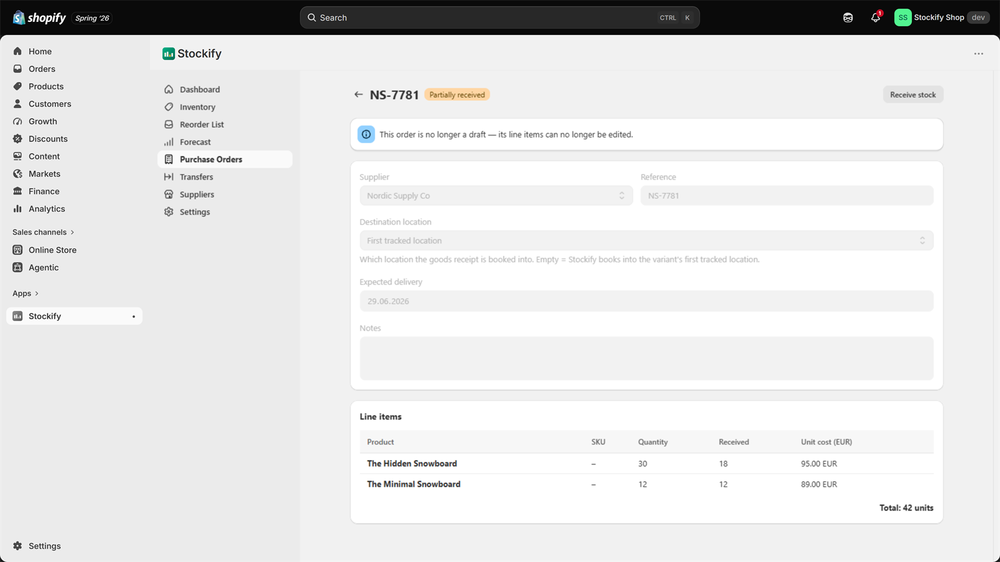Open Shopify Settings at sidebar bottom
The image size is (1000, 562).
tap(44, 546)
